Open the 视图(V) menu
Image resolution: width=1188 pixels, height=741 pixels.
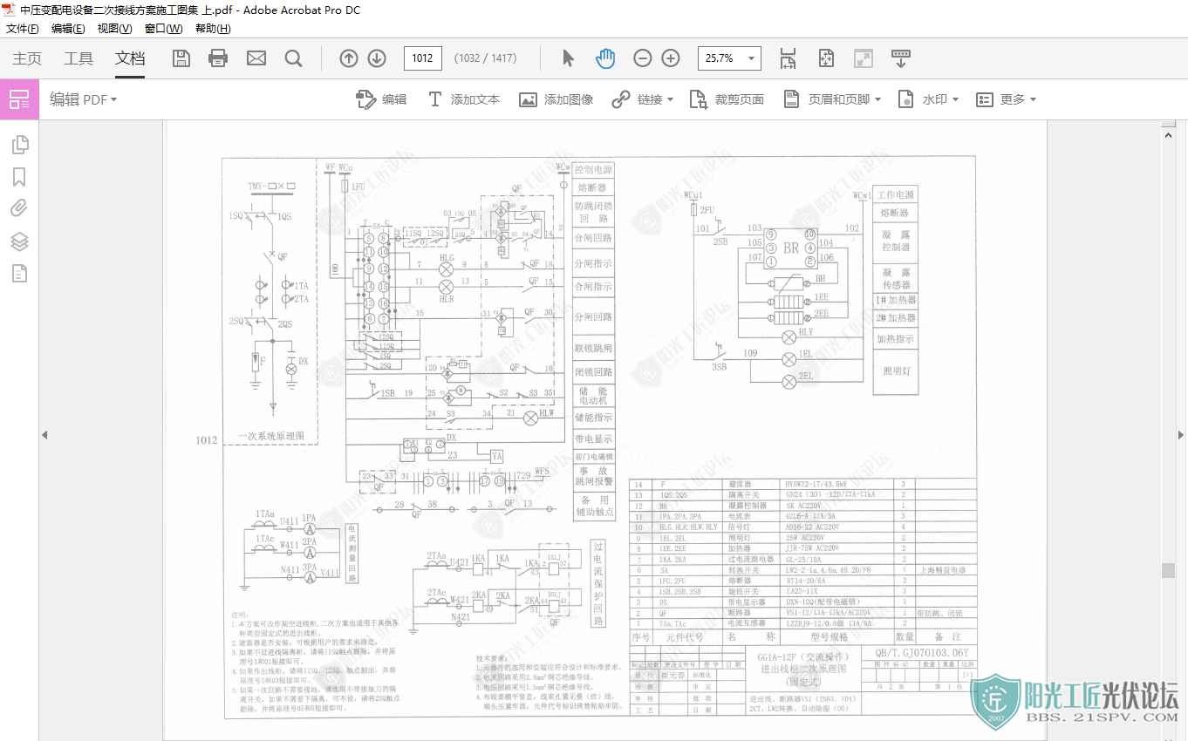point(115,29)
